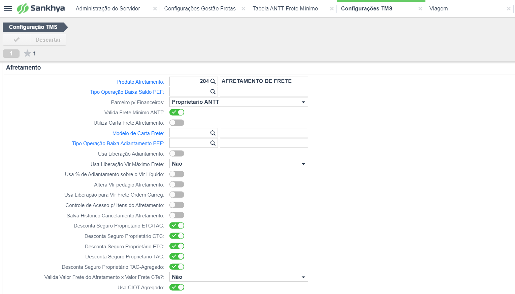Open Tipo Operação Baixa Adiantamento PEF link
The image size is (515, 294).
(x=118, y=143)
